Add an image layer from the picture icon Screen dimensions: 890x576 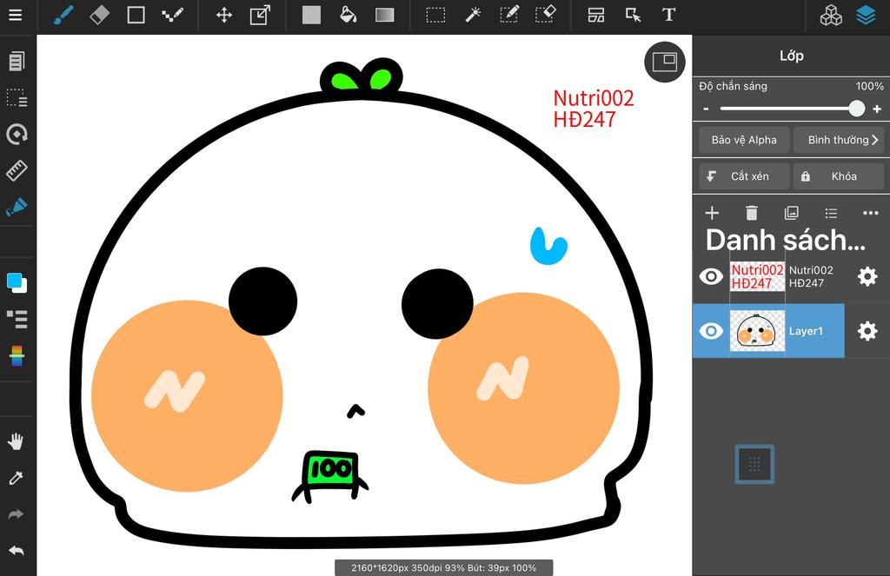(791, 213)
